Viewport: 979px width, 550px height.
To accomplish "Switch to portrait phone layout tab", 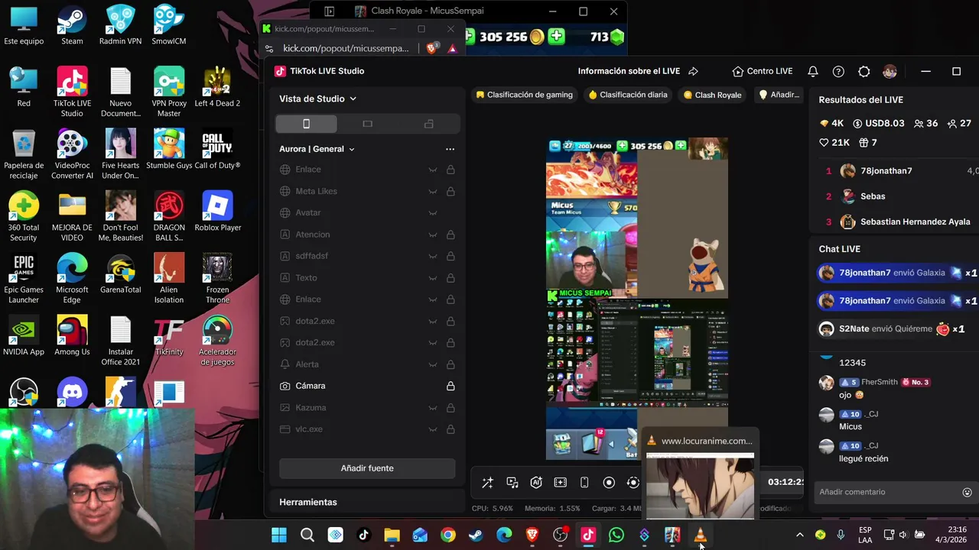I will [306, 124].
